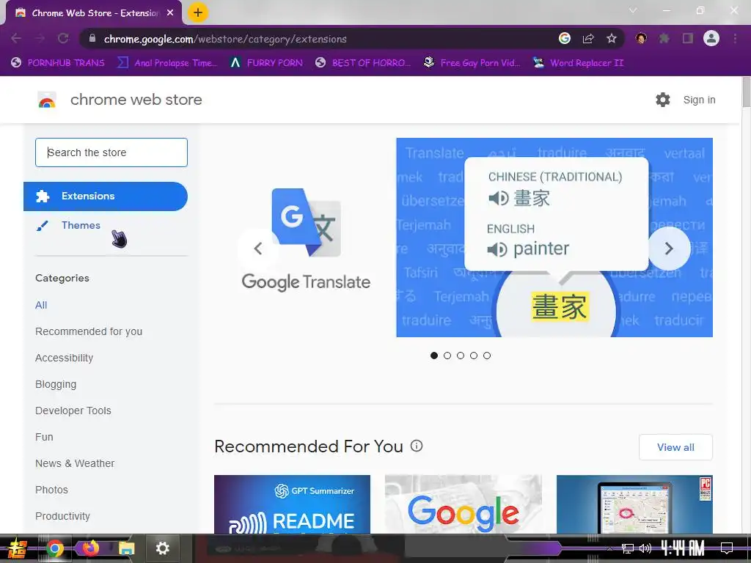Share this page via the share icon
Screen dimensions: 751x563
(588, 38)
